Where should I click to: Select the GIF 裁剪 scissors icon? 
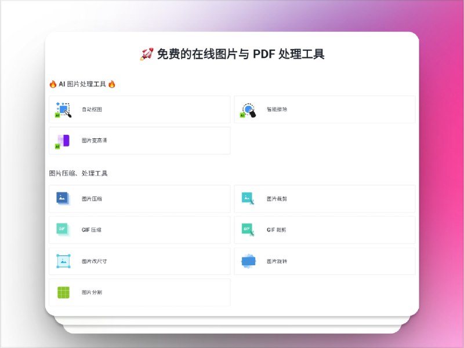coord(248,229)
